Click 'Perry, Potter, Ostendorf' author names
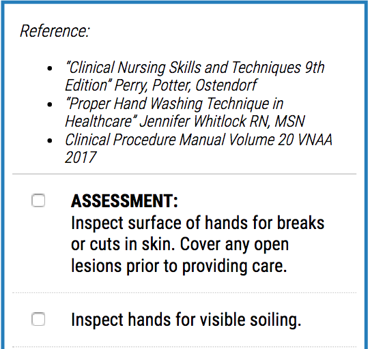370x349 pixels. 186,85
